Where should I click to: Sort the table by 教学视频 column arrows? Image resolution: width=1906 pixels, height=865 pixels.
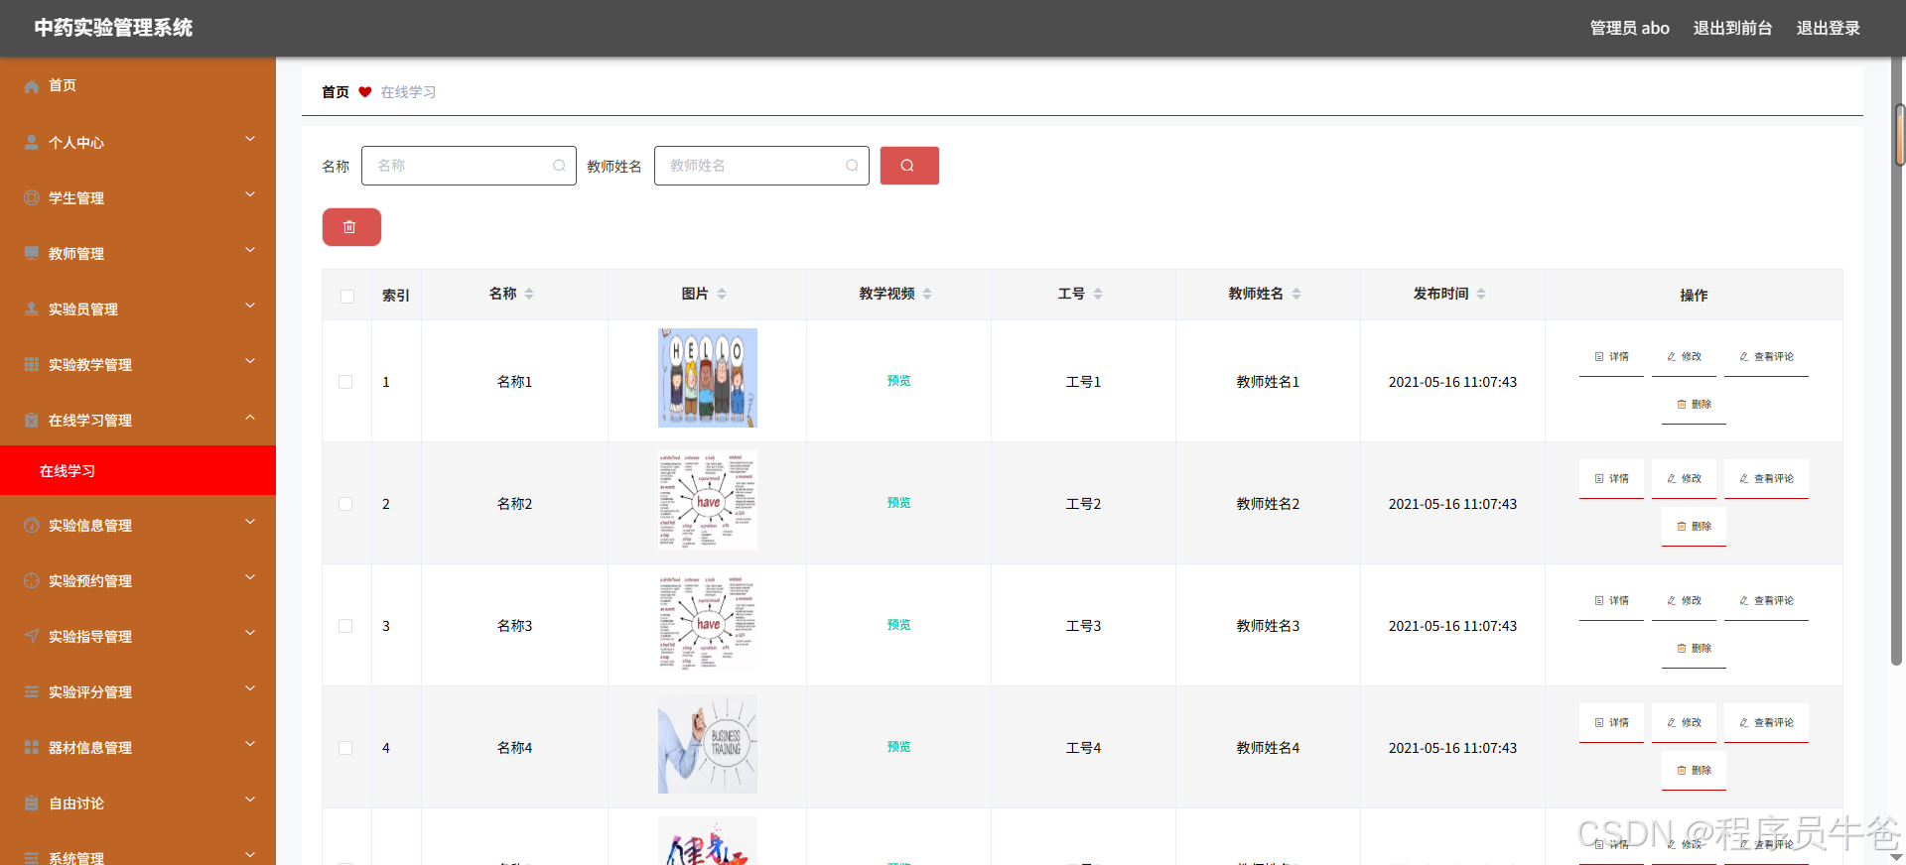(927, 294)
